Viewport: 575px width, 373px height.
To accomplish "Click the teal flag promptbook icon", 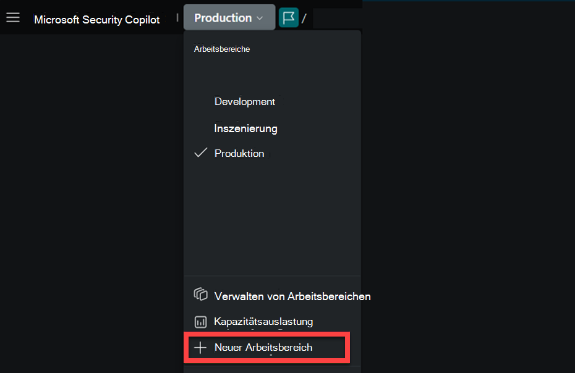I will (x=288, y=17).
